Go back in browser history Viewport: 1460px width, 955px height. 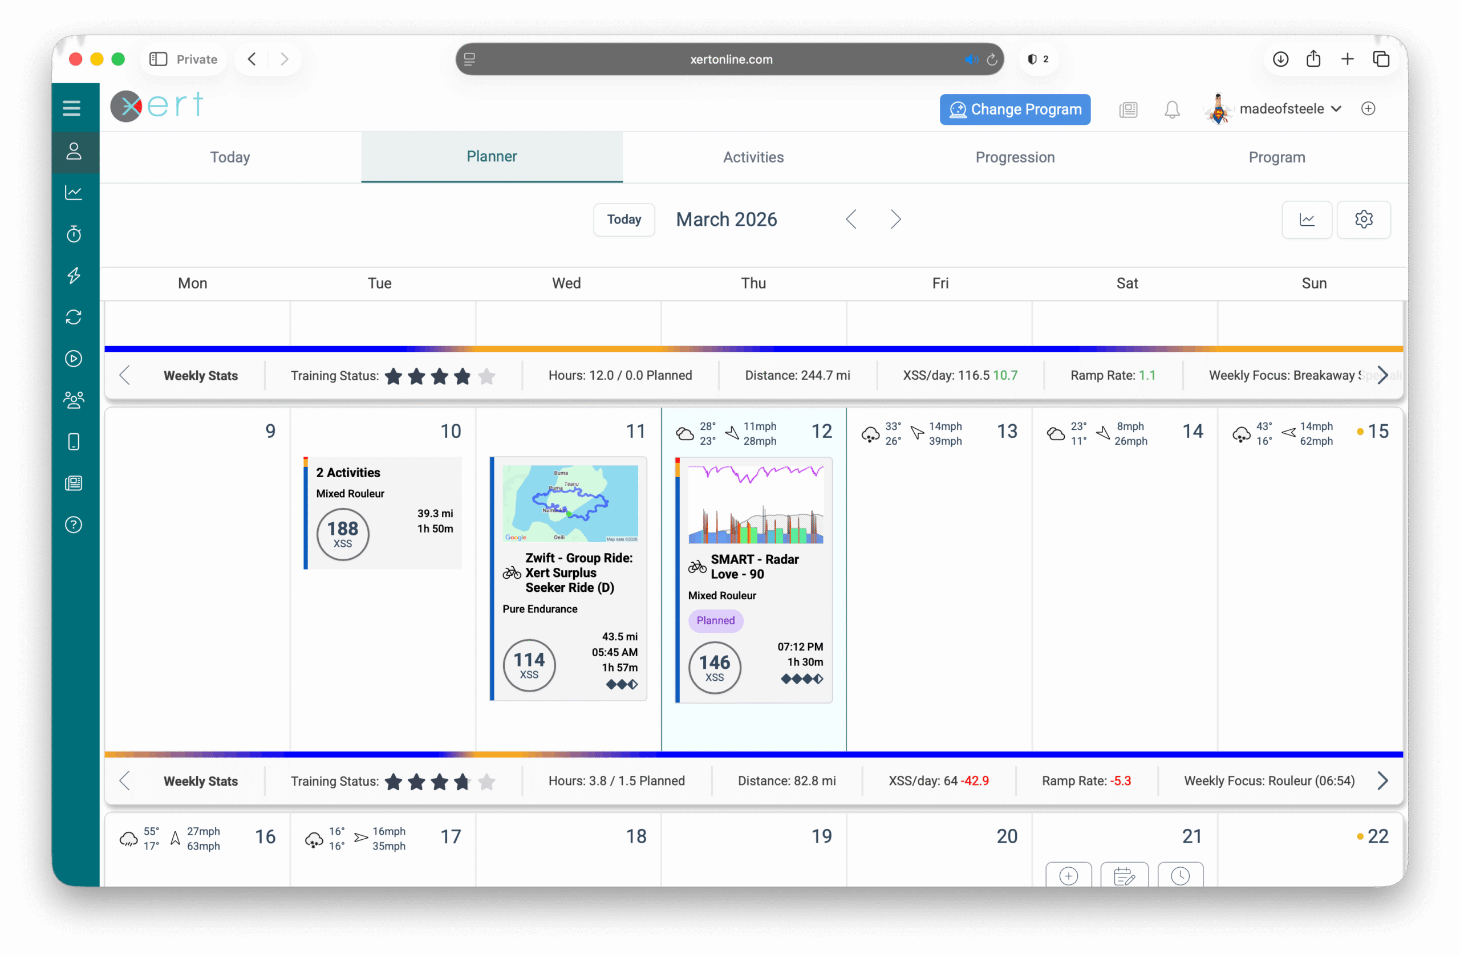tap(252, 59)
